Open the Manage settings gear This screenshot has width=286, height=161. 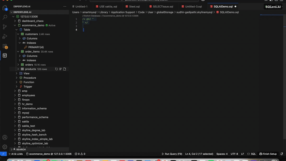pos(5,147)
